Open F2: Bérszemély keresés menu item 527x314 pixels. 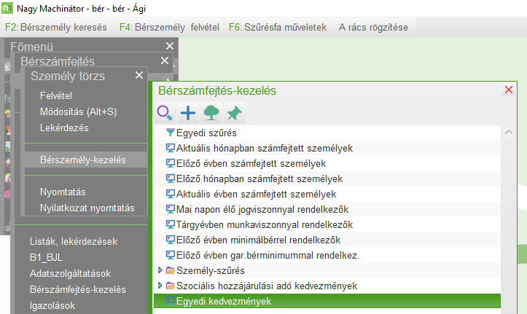click(56, 27)
